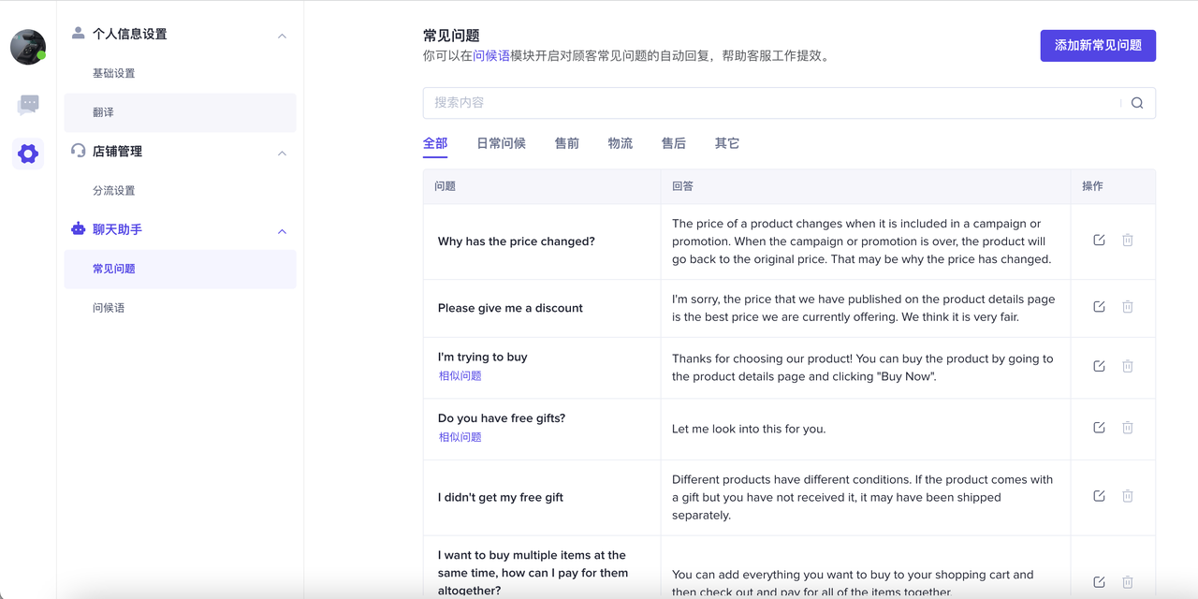The height and width of the screenshot is (599, 1198).
Task: Click the 添加新常见问题 button
Action: pos(1097,45)
